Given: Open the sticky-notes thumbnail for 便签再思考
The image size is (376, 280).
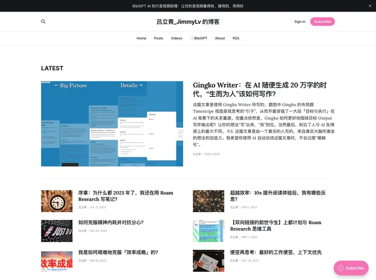Looking at the screenshot, I should tap(208, 261).
